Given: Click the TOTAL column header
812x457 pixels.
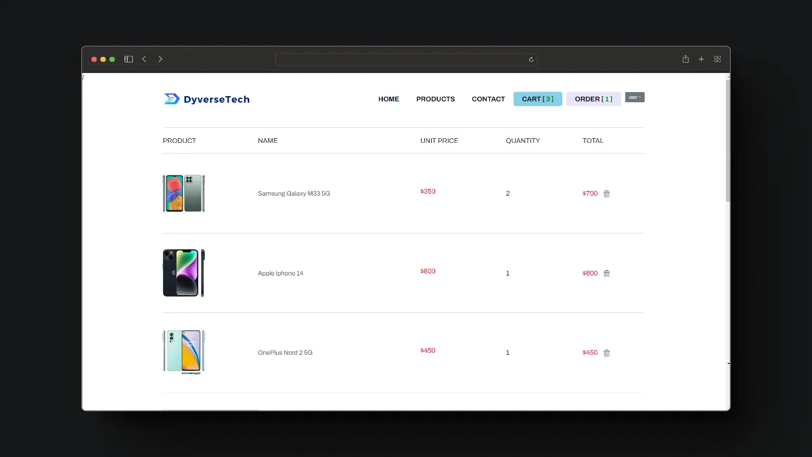Looking at the screenshot, I should pos(593,141).
